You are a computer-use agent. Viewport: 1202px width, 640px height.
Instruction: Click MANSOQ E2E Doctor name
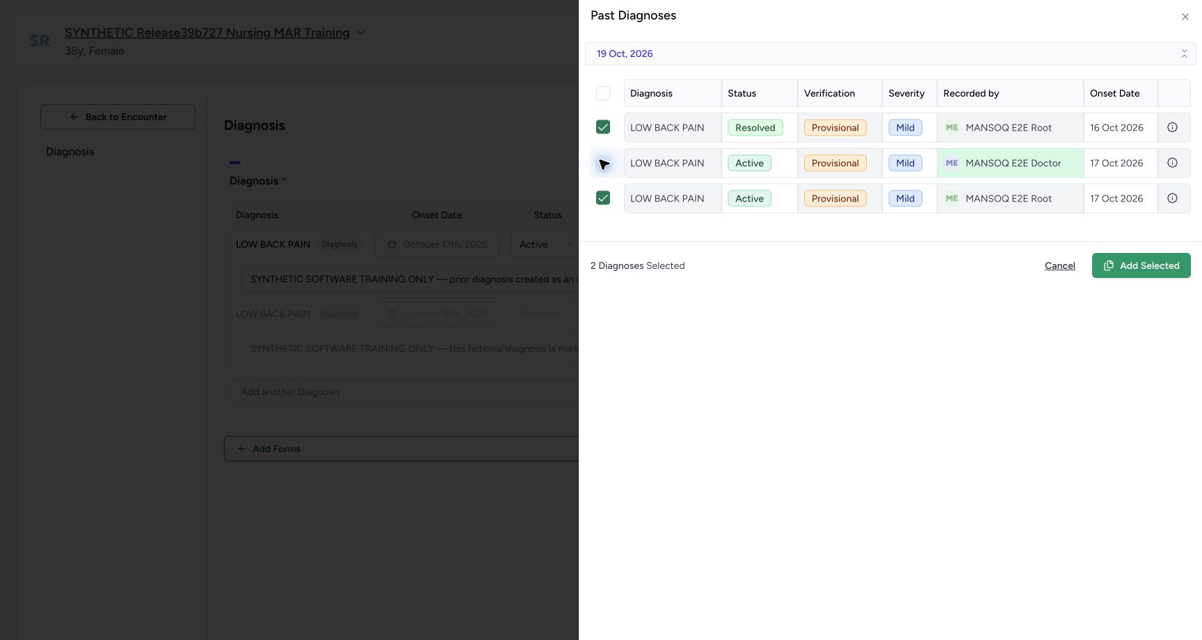tap(1013, 163)
